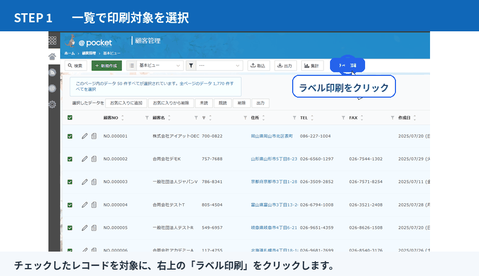This screenshot has height=276, width=479.
Task: Edit record NO.000003 with pencil icon
Action: tap(85, 182)
